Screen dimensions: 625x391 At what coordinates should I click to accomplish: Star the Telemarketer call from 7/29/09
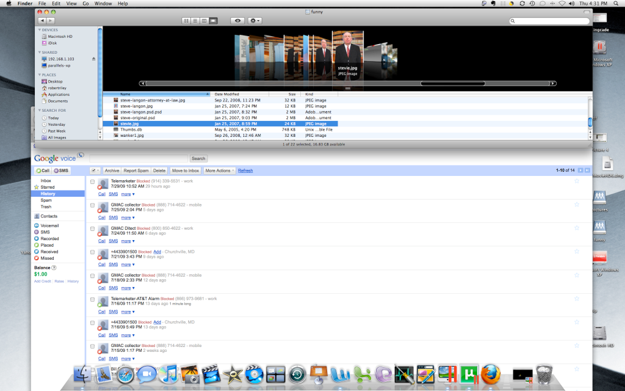point(576,181)
